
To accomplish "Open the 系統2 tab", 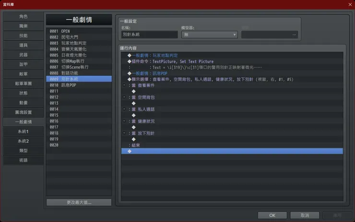I will [x=24, y=141].
